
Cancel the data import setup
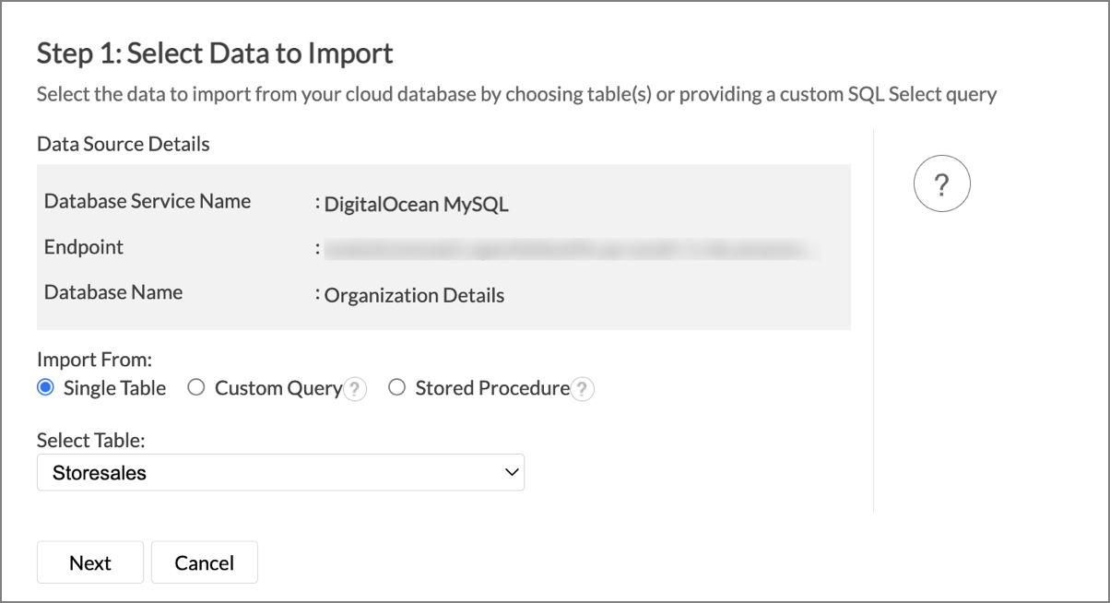tap(204, 562)
